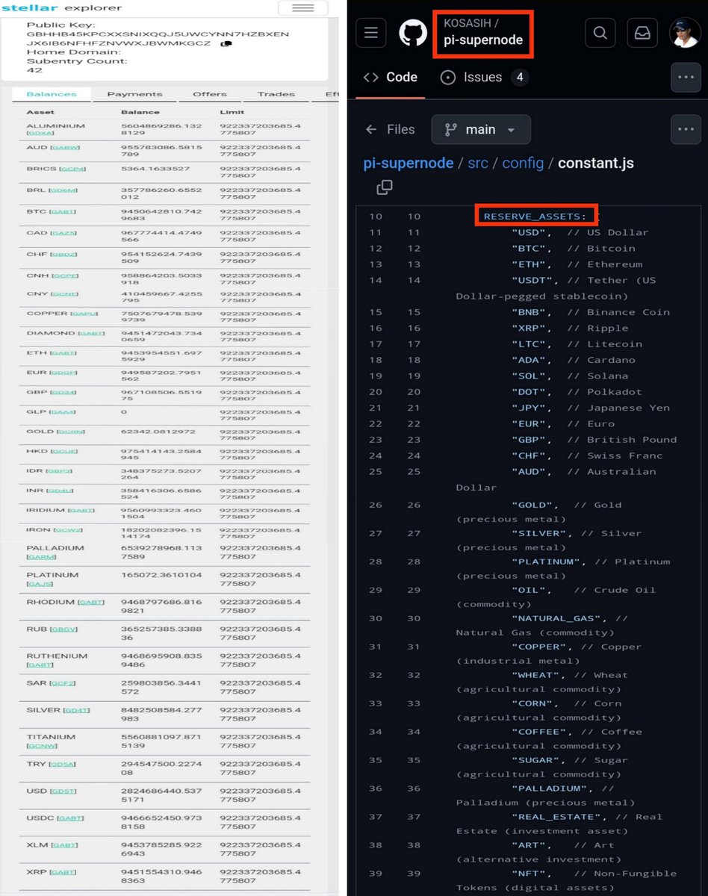708x896 pixels.
Task: Click the pi-supernode breadcrumb link
Action: [408, 163]
